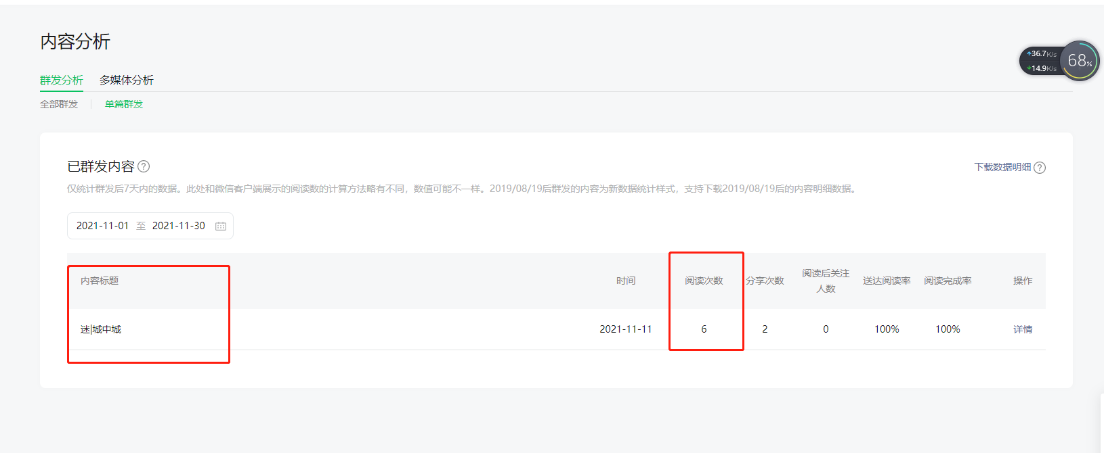The width and height of the screenshot is (1104, 453).
Task: Select 100% under 送达阅读率
Action: tap(887, 329)
